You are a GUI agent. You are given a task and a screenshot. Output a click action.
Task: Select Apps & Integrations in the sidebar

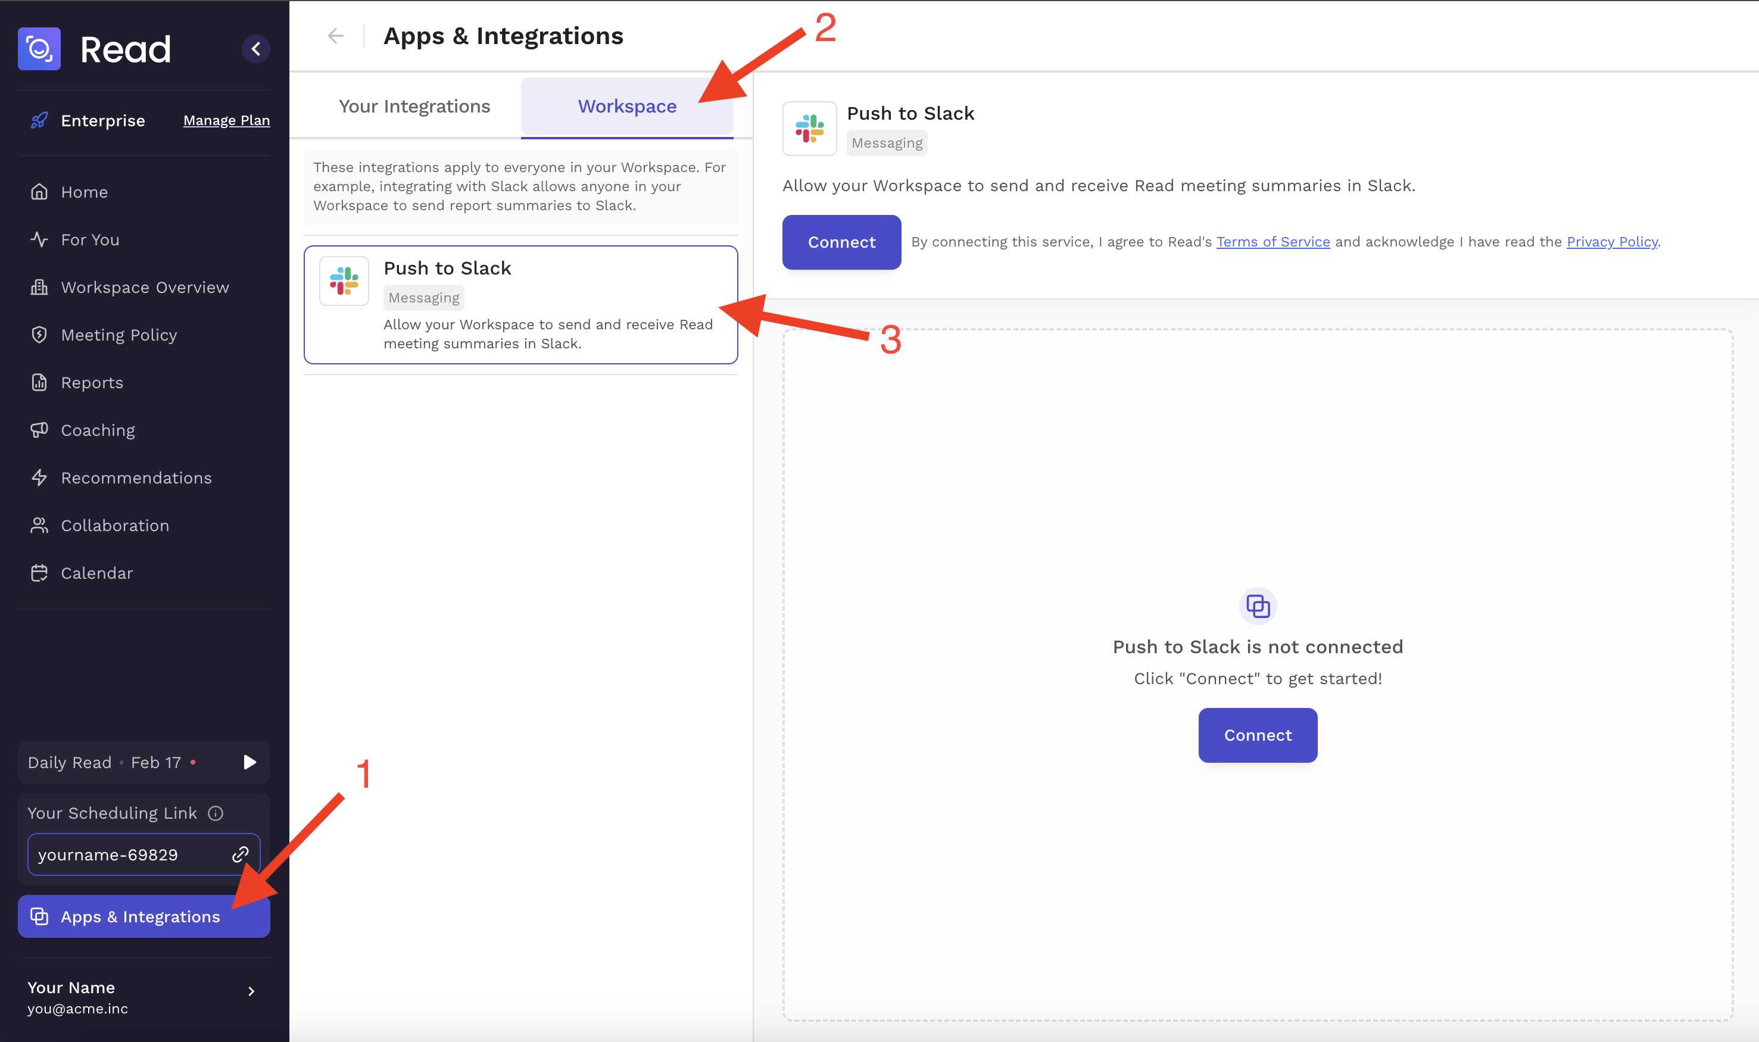point(144,916)
